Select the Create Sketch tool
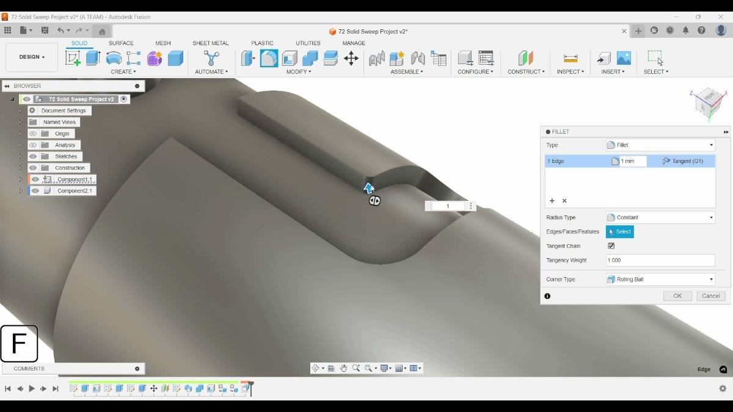This screenshot has width=733, height=412. 73,59
